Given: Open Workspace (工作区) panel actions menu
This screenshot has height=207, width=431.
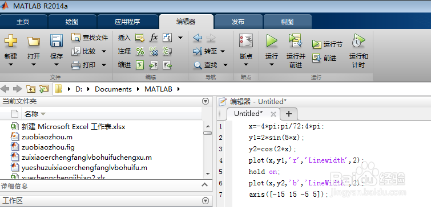Looking at the screenshot, I should (206, 201).
